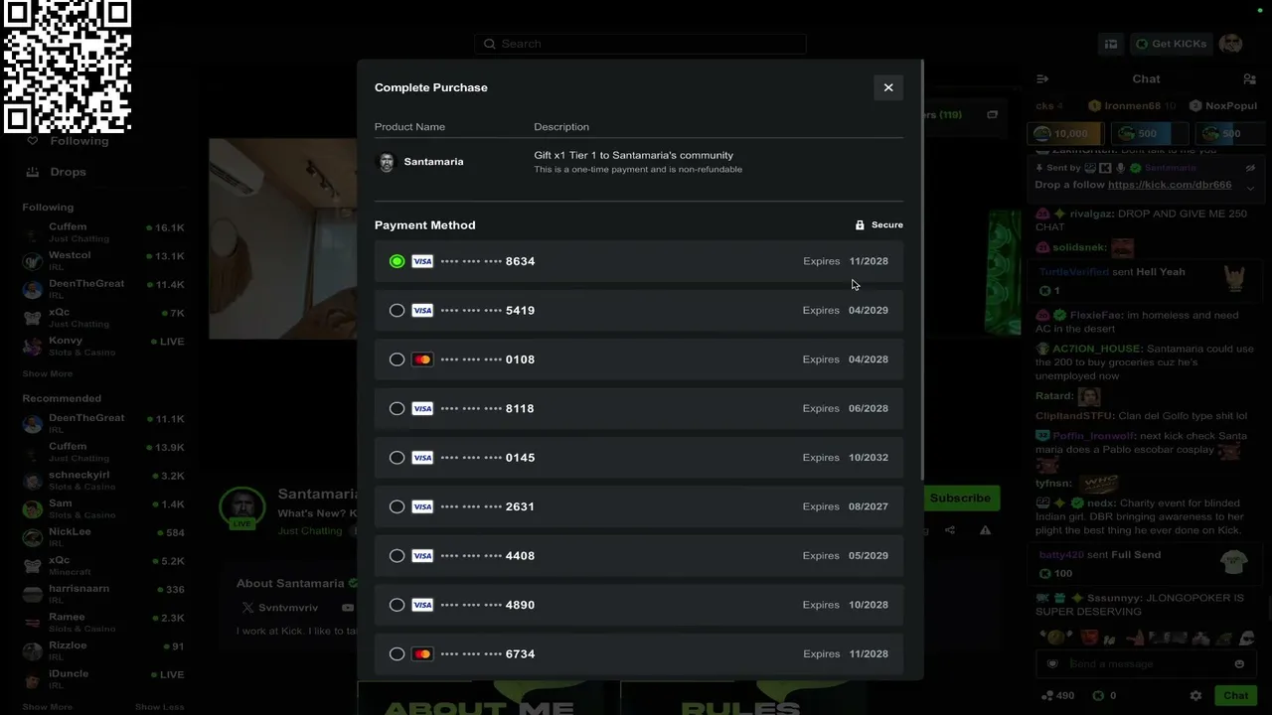Open the ABOUT ME panel image

coord(481,698)
